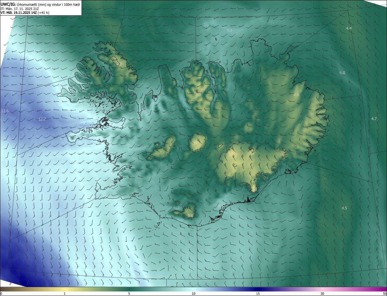387x296 pixels.
Task: Click the '12.7' value label on map
Action: coord(42,119)
